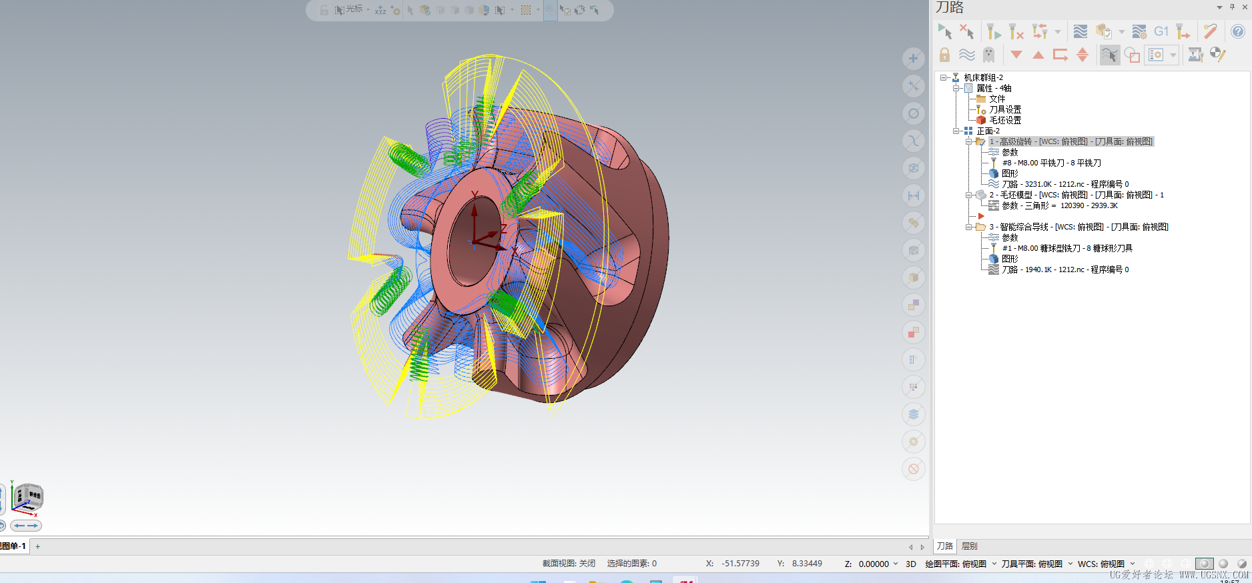Open 图形 under operation 1

tap(1010, 173)
